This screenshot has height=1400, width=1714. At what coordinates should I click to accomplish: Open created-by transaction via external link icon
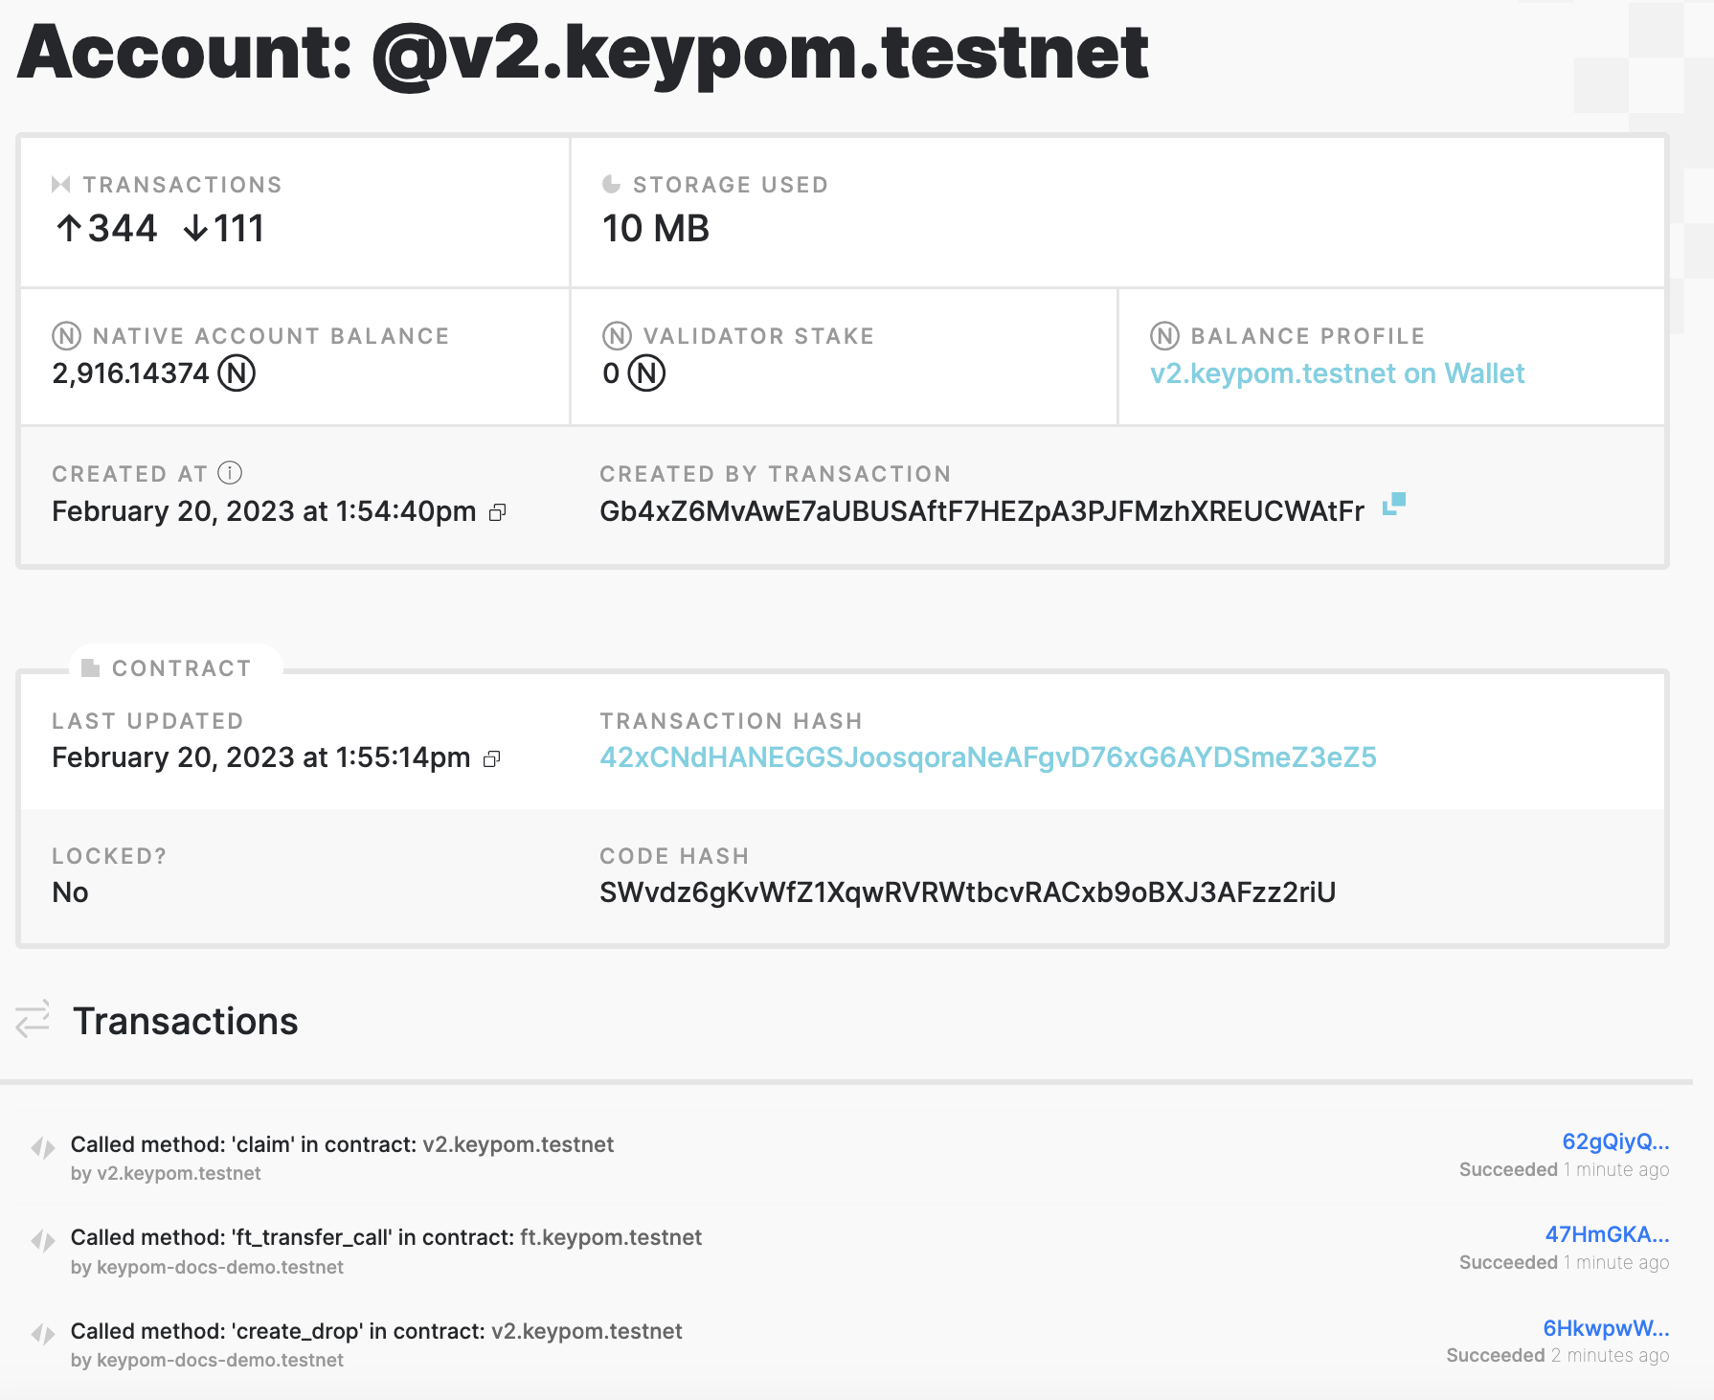[x=1394, y=504]
